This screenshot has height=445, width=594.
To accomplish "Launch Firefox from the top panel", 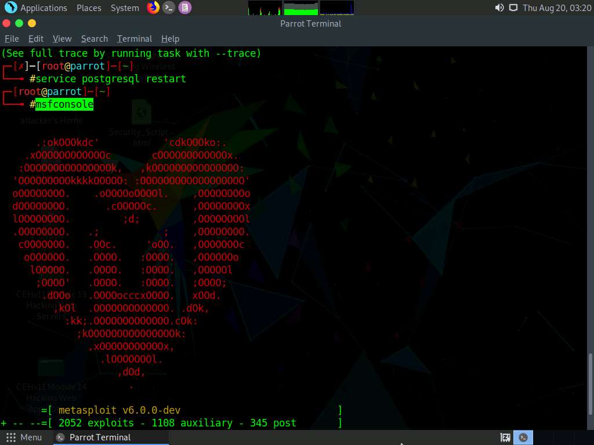I will (x=153, y=7).
